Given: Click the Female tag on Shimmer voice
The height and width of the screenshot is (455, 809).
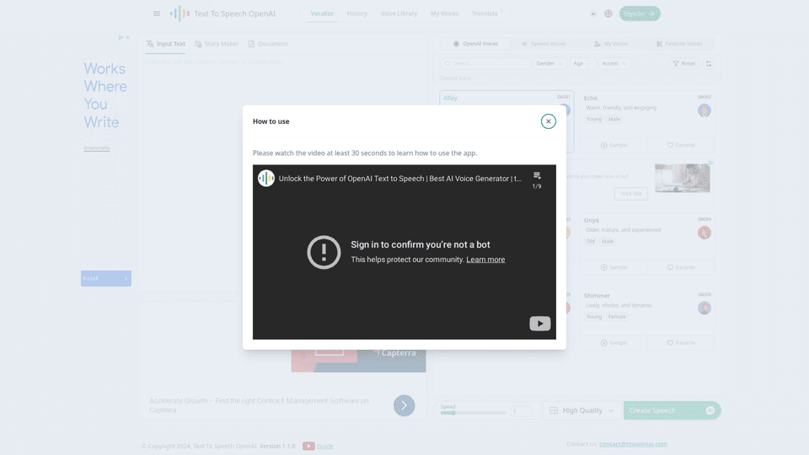Looking at the screenshot, I should (x=617, y=317).
